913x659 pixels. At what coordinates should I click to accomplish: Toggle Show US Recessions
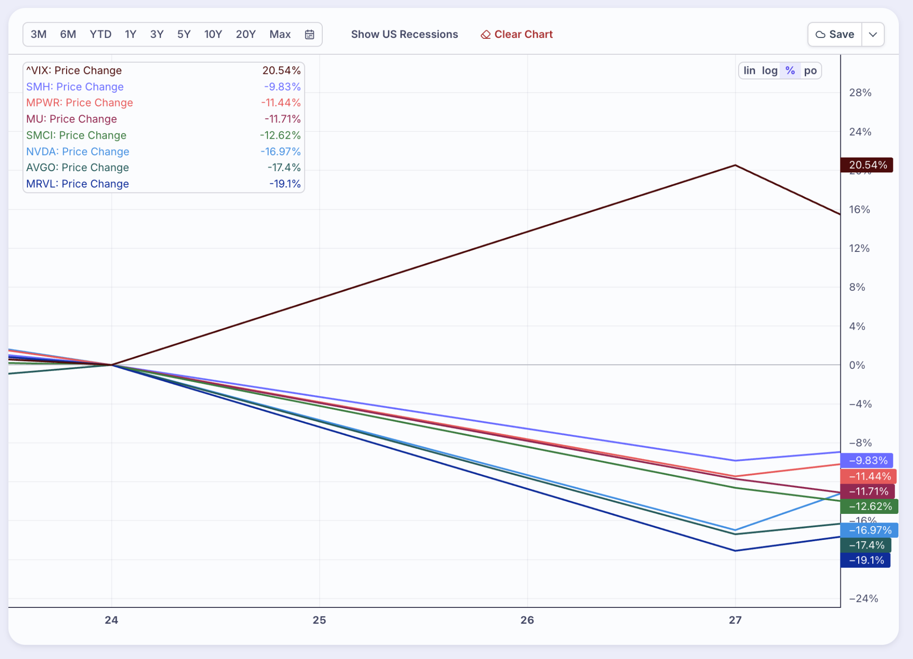(x=404, y=35)
